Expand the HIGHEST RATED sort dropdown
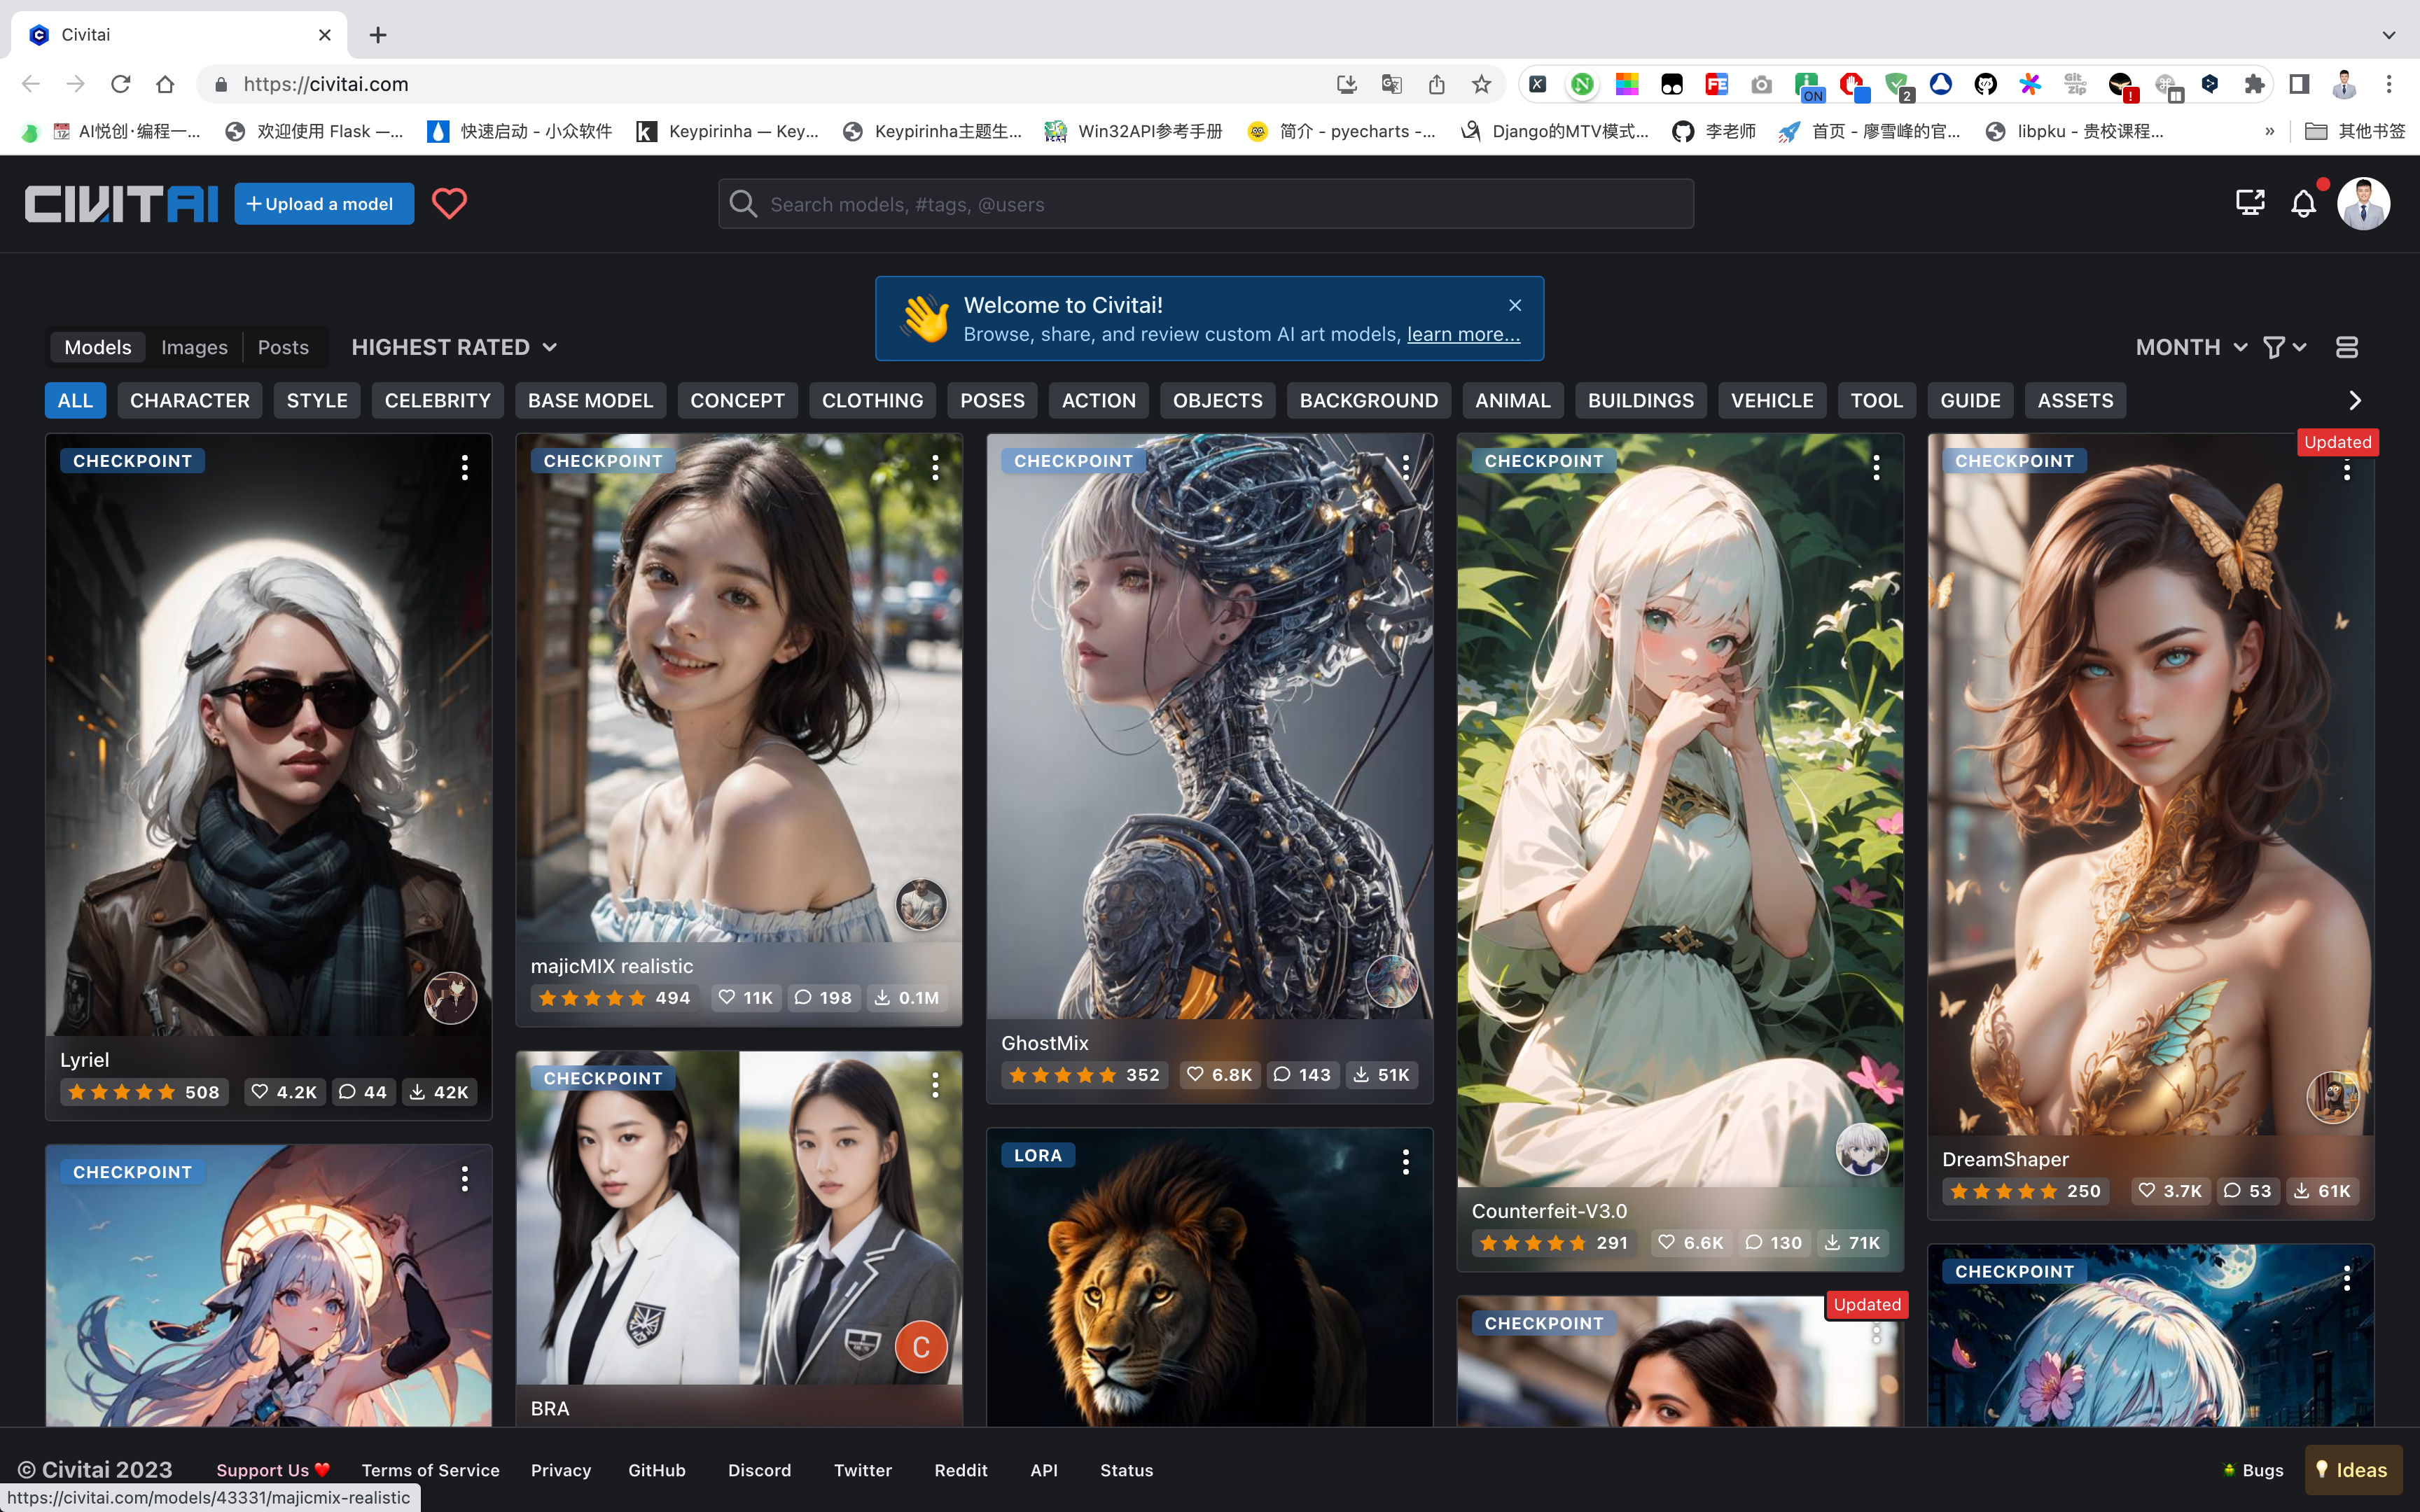This screenshot has height=1512, width=2420. [454, 347]
